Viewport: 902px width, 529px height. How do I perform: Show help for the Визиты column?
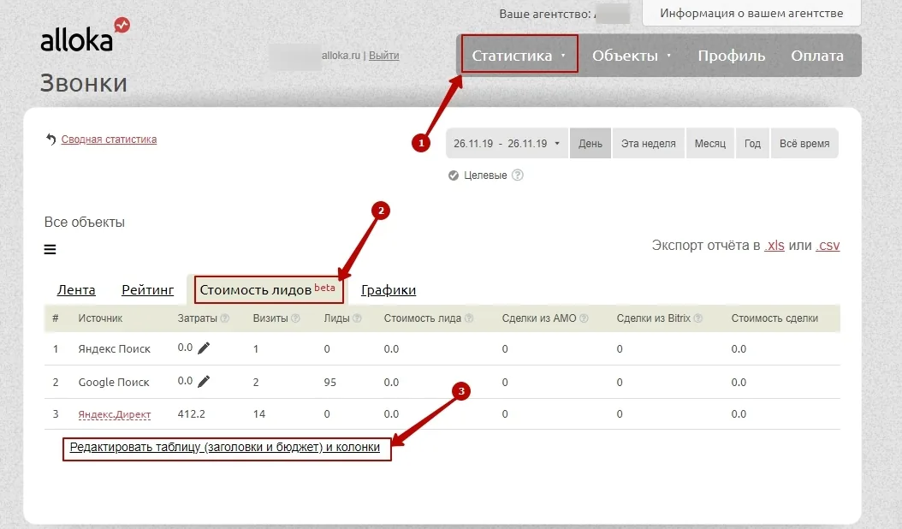coord(296,318)
